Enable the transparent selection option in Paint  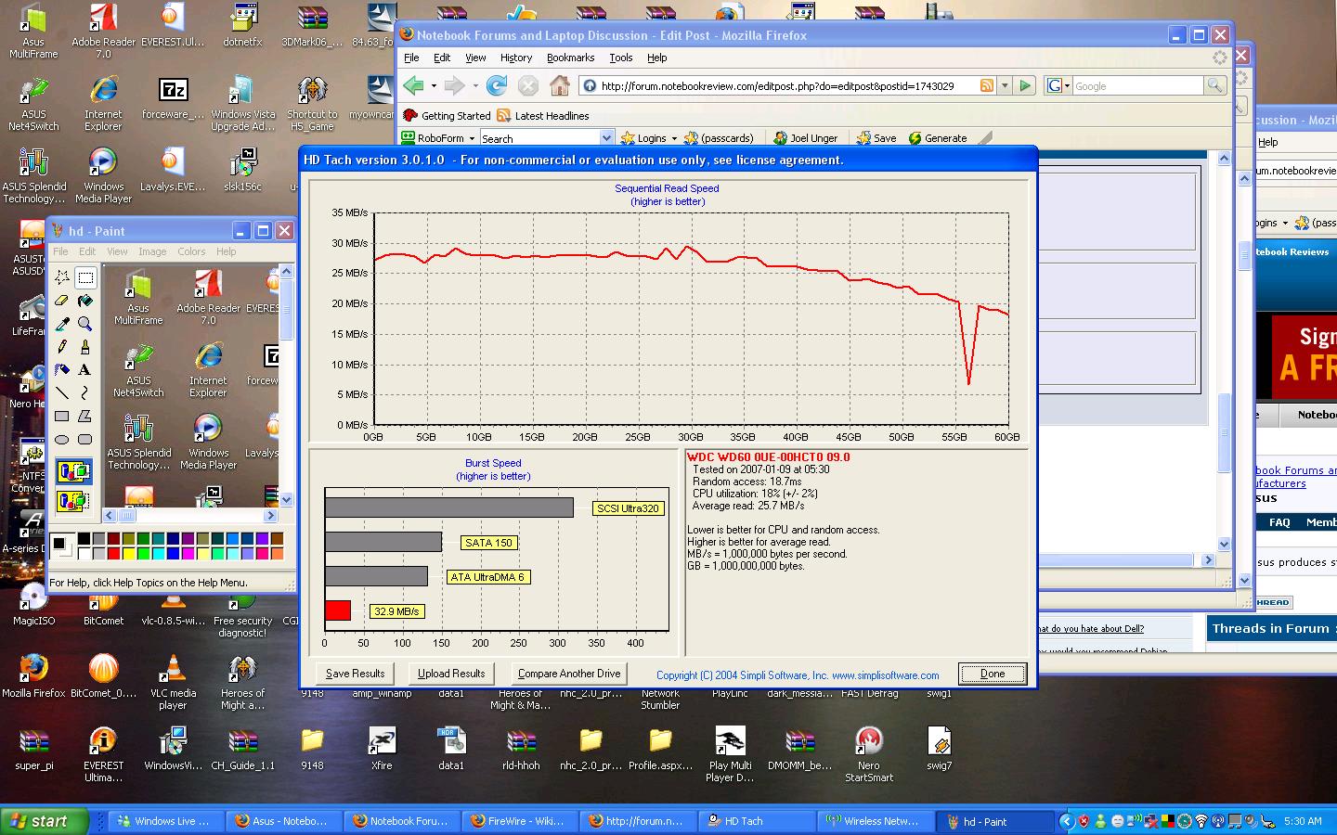73,501
